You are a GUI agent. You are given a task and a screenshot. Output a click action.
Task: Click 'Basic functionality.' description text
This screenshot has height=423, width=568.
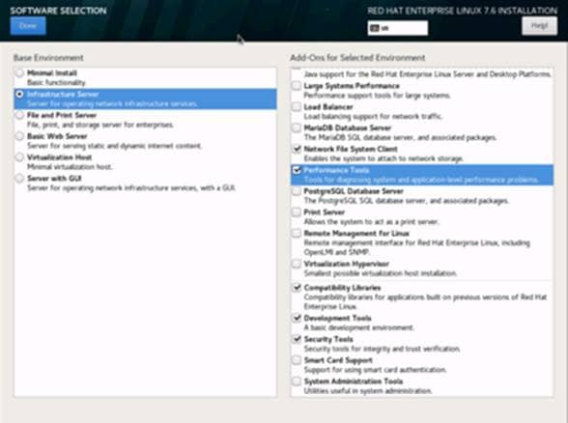coord(56,83)
